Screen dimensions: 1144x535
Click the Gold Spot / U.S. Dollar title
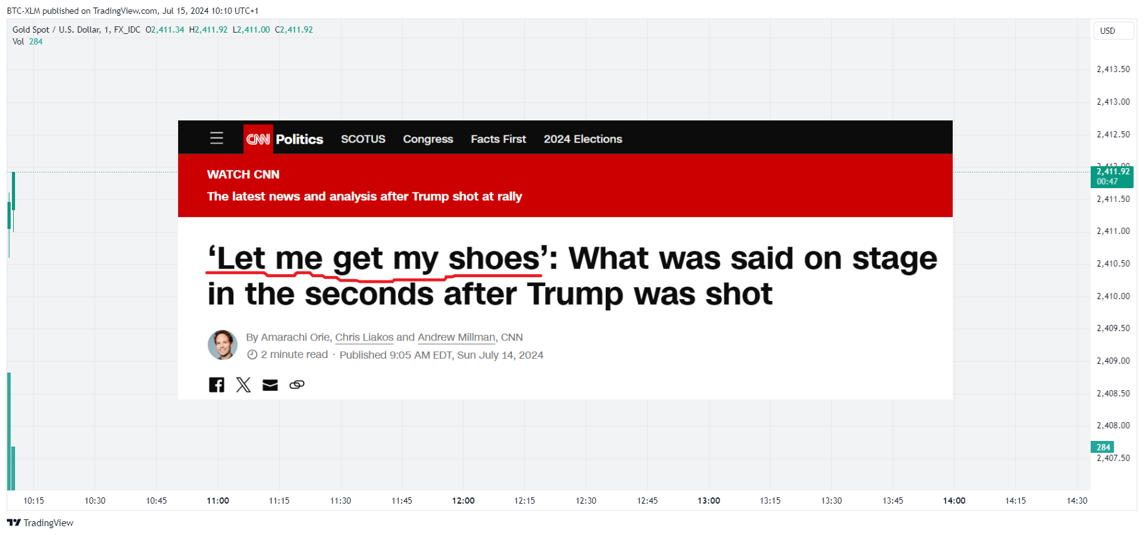click(77, 29)
